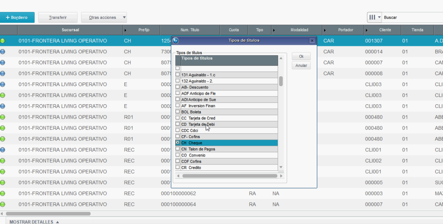Click the Tipo column header
Image resolution: width=443 pixels, height=224 pixels.
click(x=259, y=30)
